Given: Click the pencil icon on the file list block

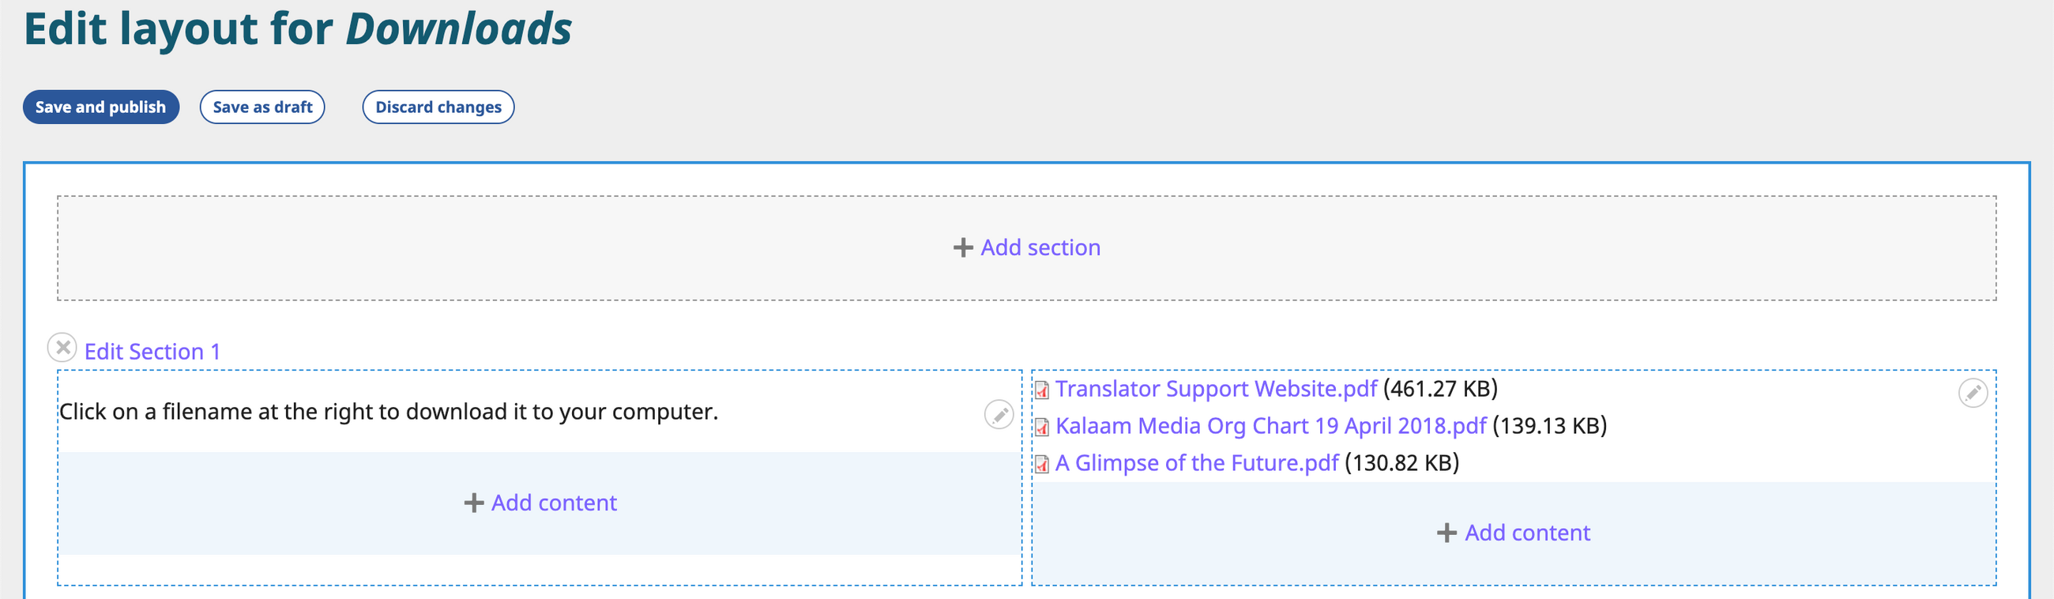Looking at the screenshot, I should tap(1972, 393).
